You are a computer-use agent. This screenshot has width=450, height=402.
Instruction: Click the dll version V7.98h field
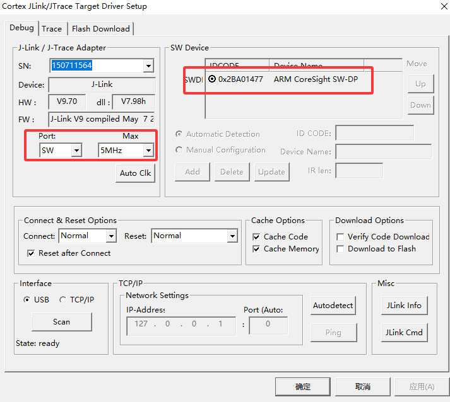click(133, 101)
